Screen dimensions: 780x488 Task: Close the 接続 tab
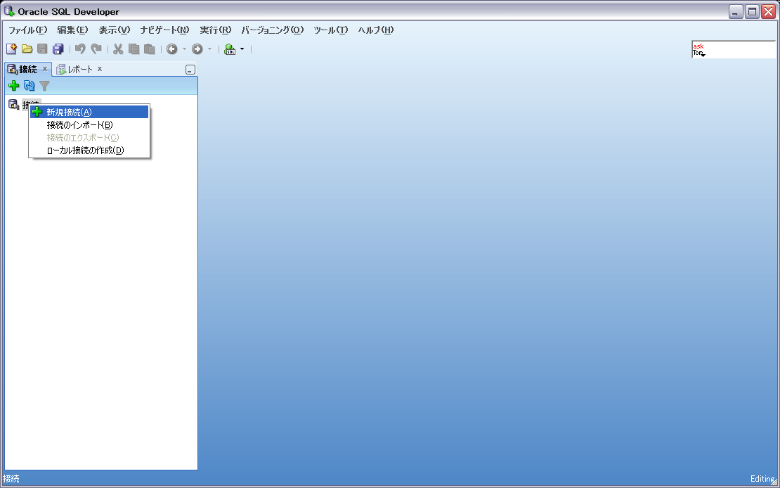(x=45, y=69)
